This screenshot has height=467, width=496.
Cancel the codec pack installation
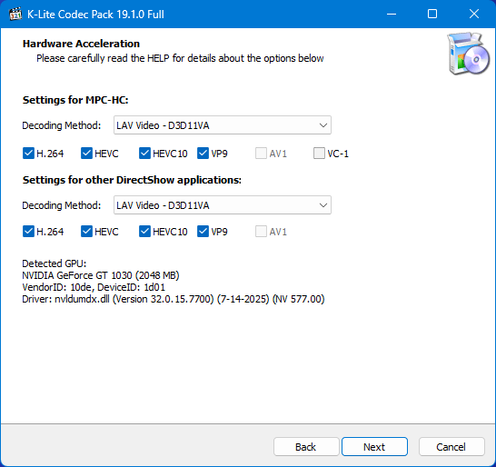(451, 447)
